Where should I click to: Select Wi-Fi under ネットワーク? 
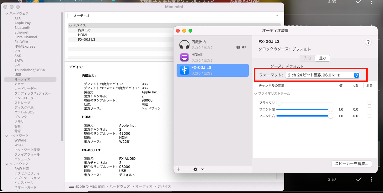(19, 145)
